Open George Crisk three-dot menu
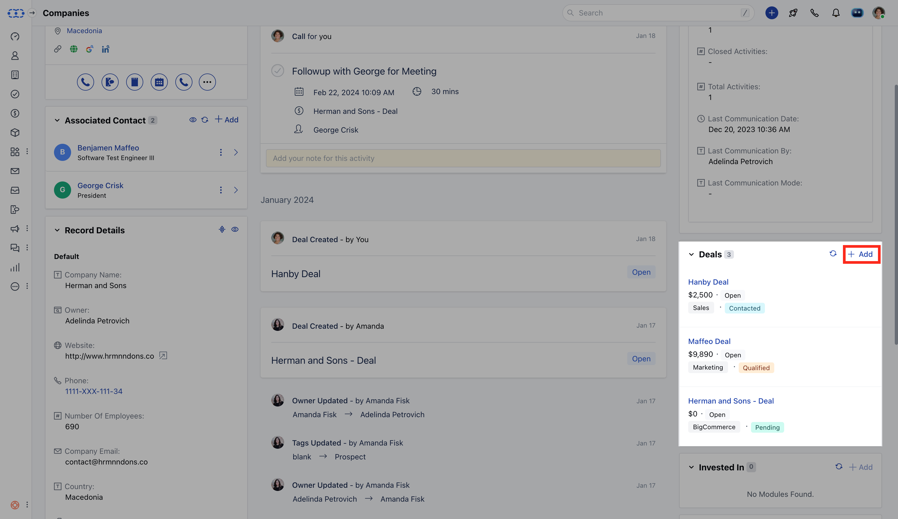This screenshot has width=898, height=519. pyautogui.click(x=221, y=190)
